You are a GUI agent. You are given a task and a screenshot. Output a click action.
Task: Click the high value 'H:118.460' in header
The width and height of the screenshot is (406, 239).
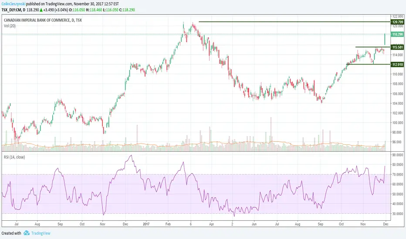pyautogui.click(x=94, y=10)
